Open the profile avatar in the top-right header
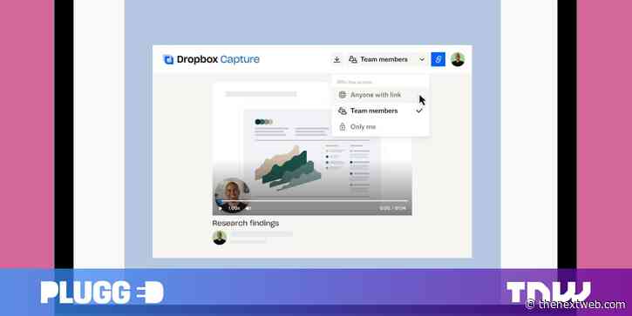The width and height of the screenshot is (632, 316). coord(458,59)
